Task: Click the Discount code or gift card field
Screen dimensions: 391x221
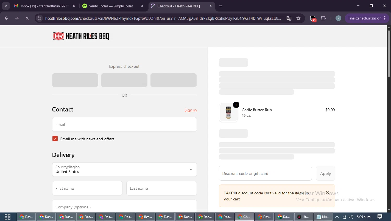Action: 265,173
